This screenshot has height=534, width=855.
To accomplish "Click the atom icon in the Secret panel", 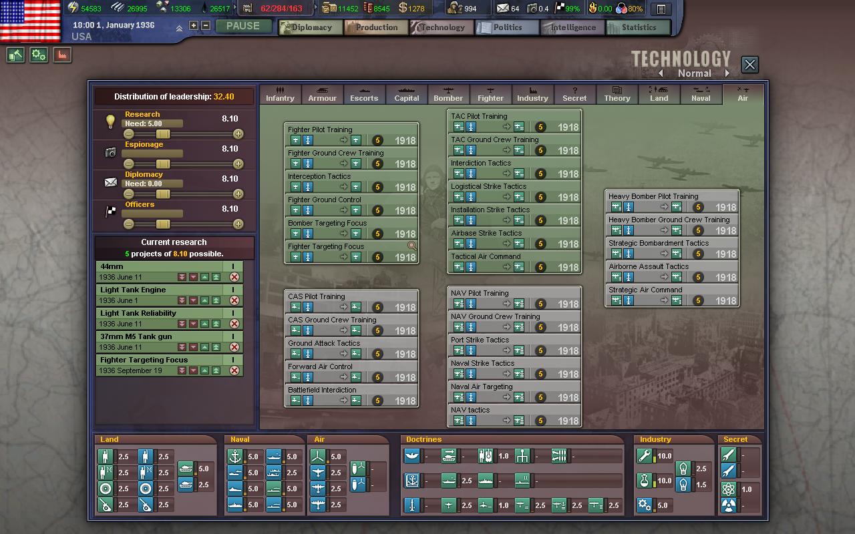I will coord(729,489).
